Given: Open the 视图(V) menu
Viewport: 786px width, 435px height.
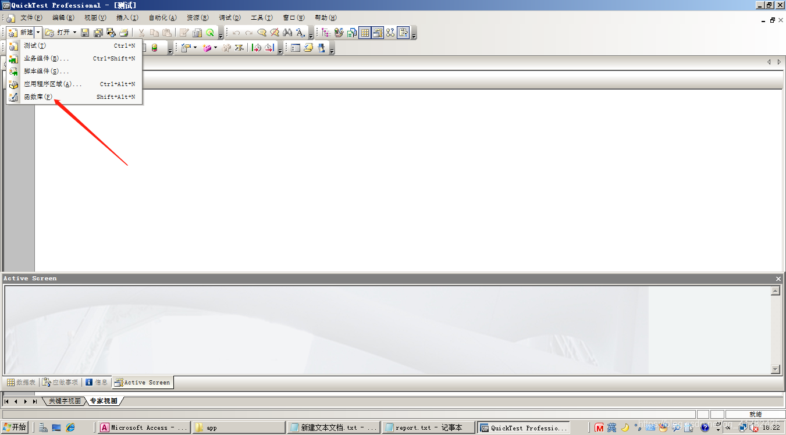Looking at the screenshot, I should (95, 17).
